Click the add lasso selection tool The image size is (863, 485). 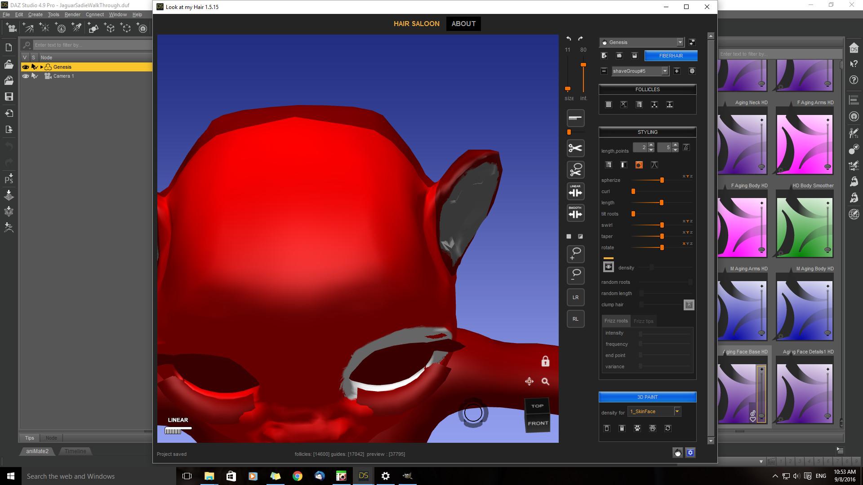point(575,254)
